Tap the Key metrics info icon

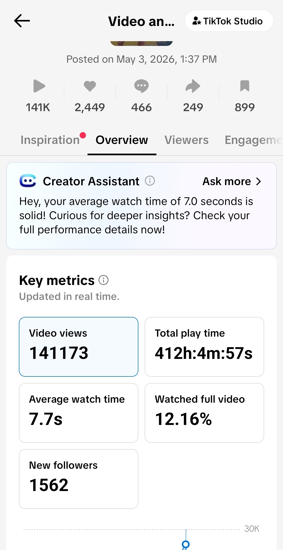pyautogui.click(x=104, y=280)
